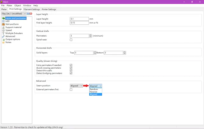204x129 pixels.
Task: Click the Layers and perimeters icon
Action: click(x=4, y=18)
